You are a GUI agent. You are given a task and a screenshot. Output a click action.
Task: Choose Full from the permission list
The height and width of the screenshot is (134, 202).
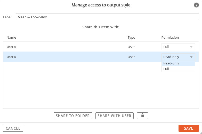(178, 69)
